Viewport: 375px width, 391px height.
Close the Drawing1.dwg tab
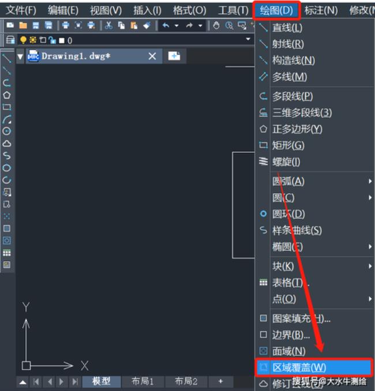tap(152, 56)
